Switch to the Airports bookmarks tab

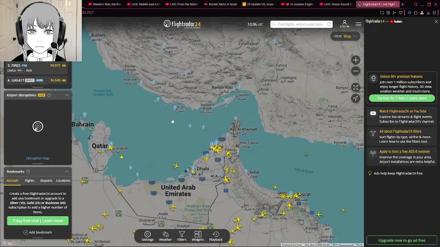pos(46,180)
